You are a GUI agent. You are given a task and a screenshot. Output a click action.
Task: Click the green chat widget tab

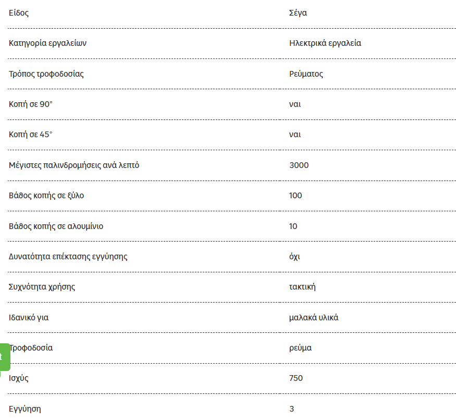tap(5, 357)
